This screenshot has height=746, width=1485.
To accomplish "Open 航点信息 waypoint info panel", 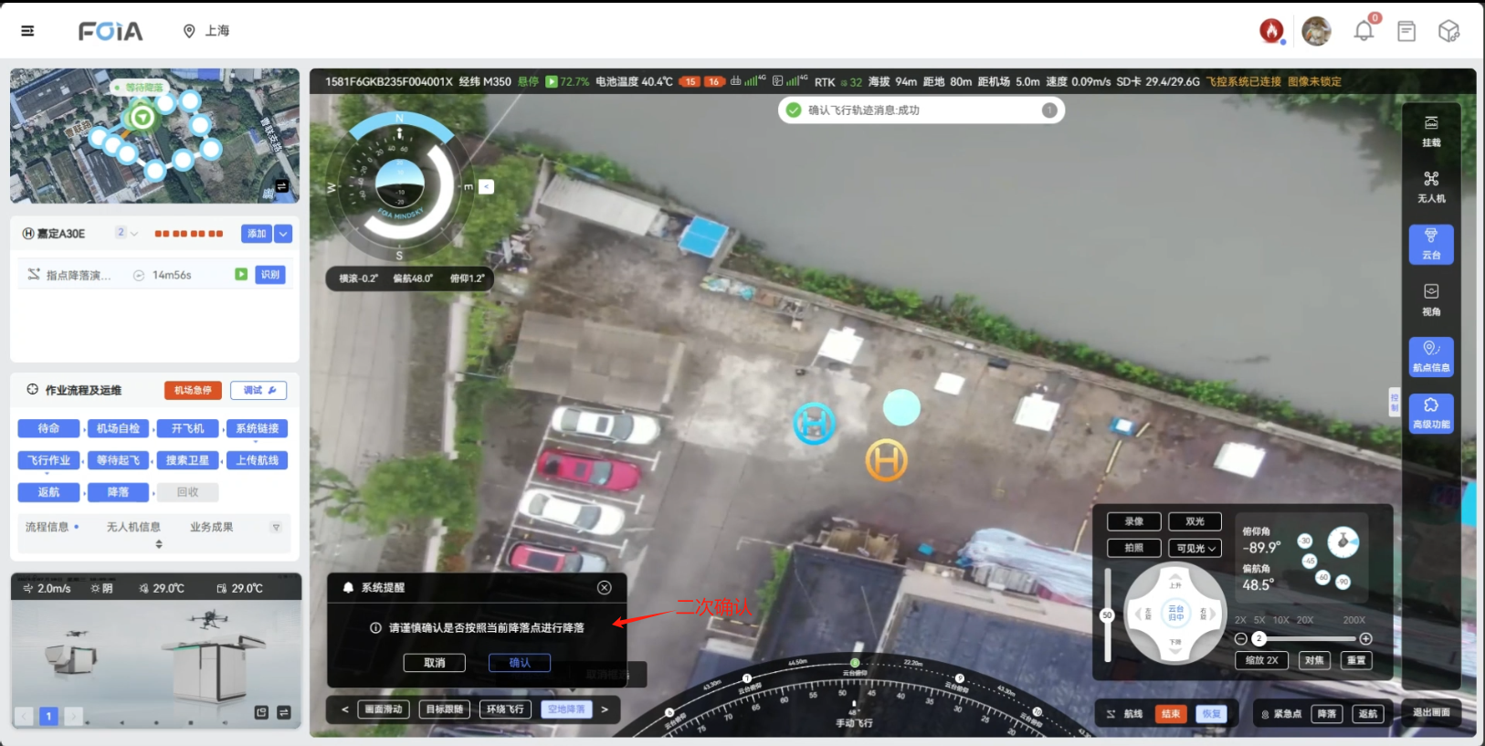I will [1430, 356].
